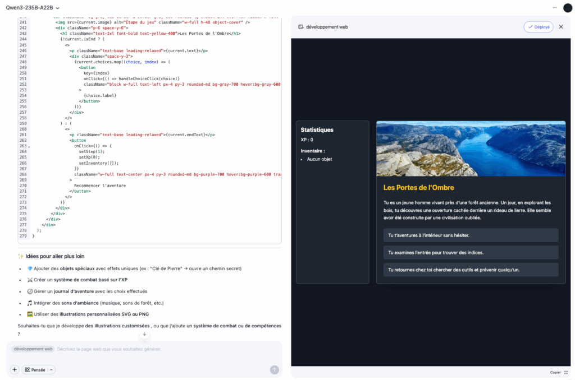575x380 pixels.
Task: Click the user avatar in the top right corner
Action: pos(567,7)
